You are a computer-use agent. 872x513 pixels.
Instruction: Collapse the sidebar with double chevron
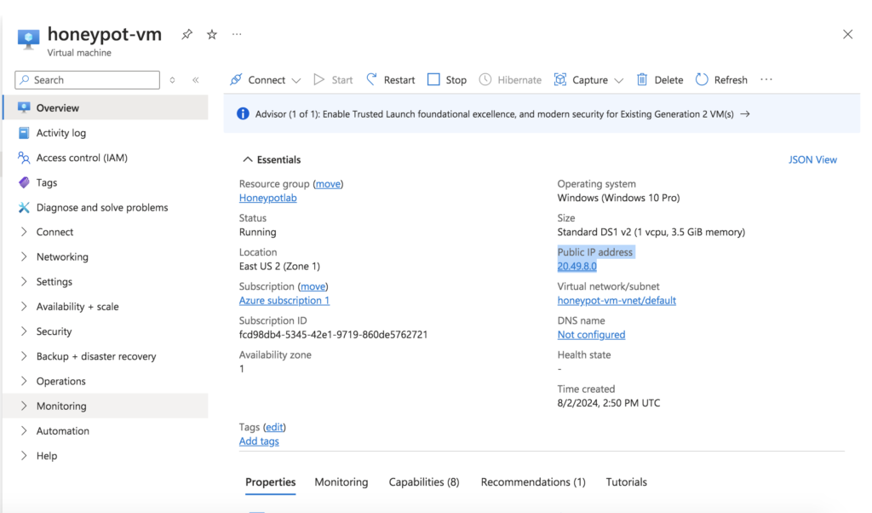click(x=196, y=80)
